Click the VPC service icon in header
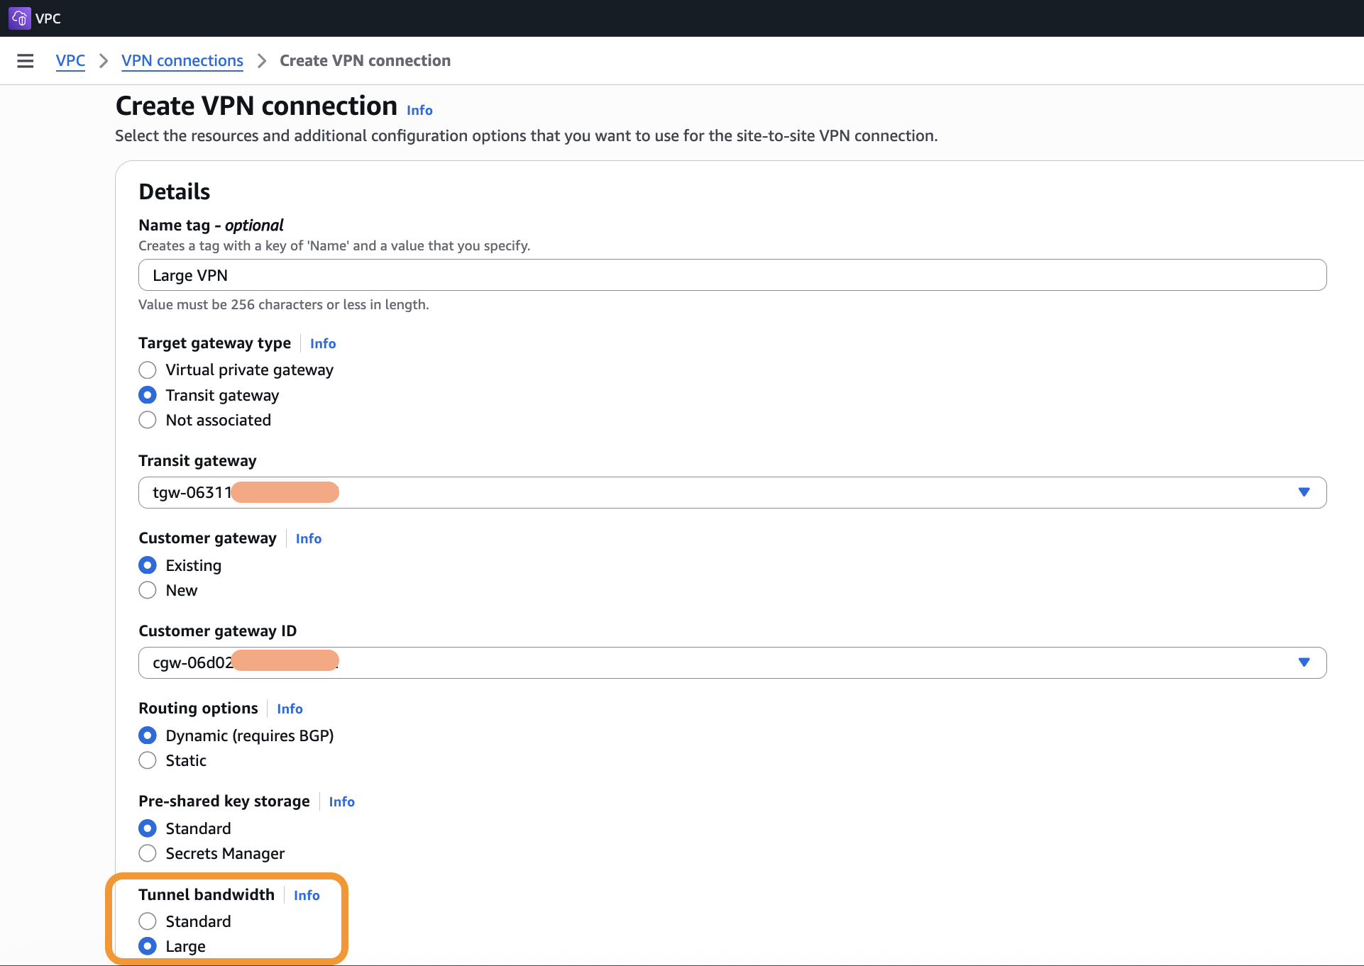This screenshot has height=966, width=1364. pyautogui.click(x=19, y=18)
